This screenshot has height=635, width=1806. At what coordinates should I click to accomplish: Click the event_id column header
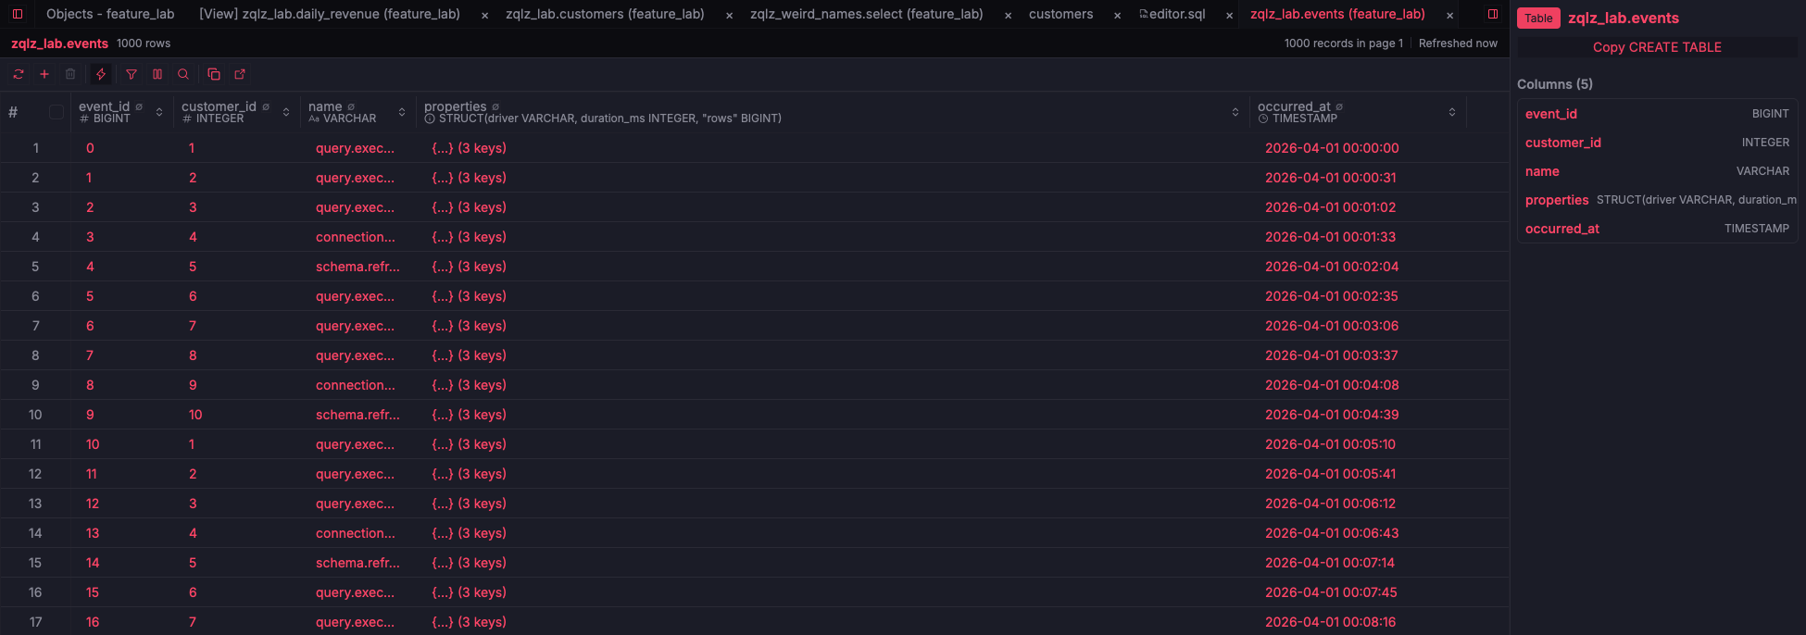(122, 112)
